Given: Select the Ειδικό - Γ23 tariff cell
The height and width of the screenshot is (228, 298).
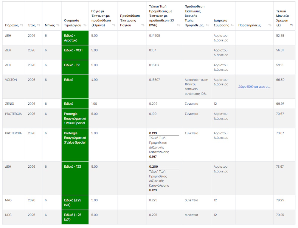Looking at the screenshot, I should pyautogui.click(x=75, y=178).
